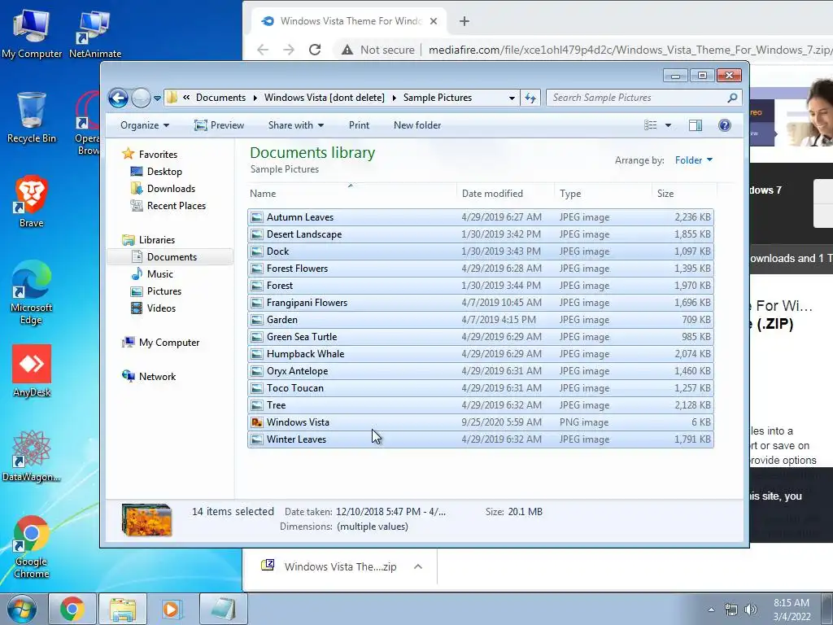Viewport: 833px width, 625px height.
Task: Select the Toco Toucan file
Action: (x=480, y=388)
